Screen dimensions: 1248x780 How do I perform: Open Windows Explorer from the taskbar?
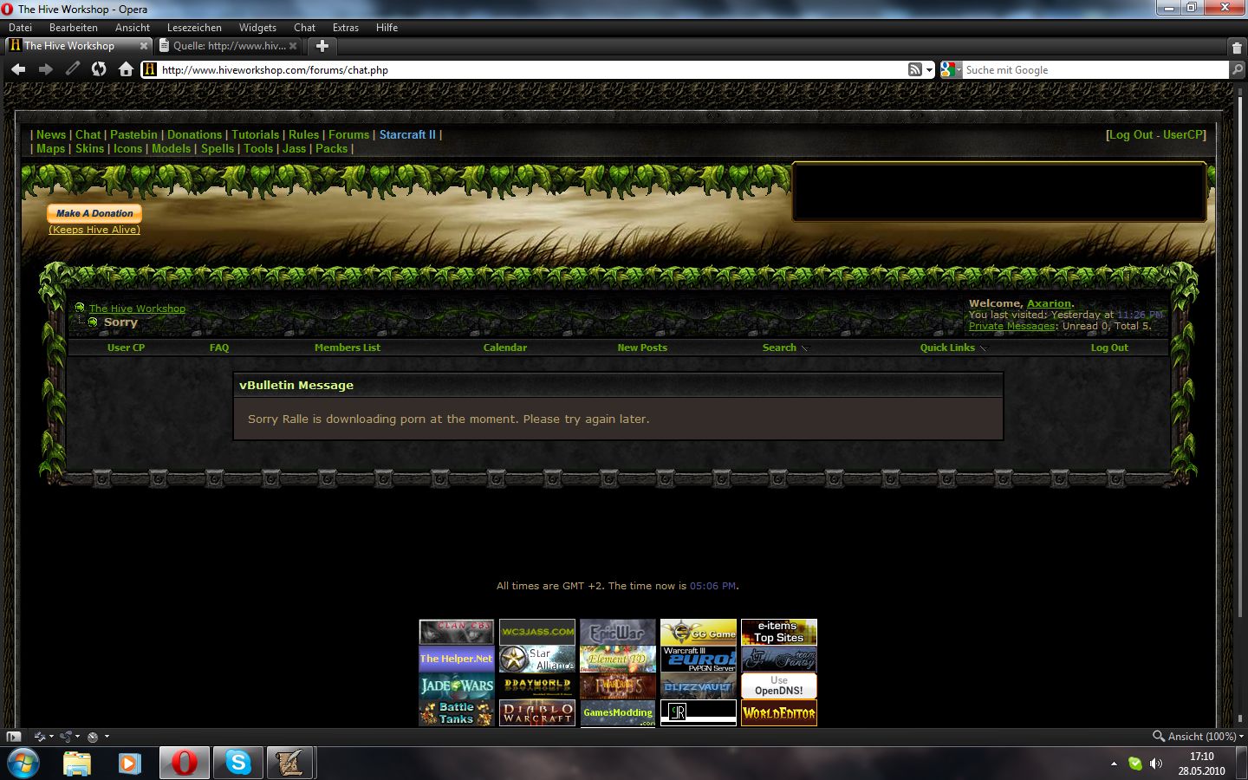(x=77, y=764)
